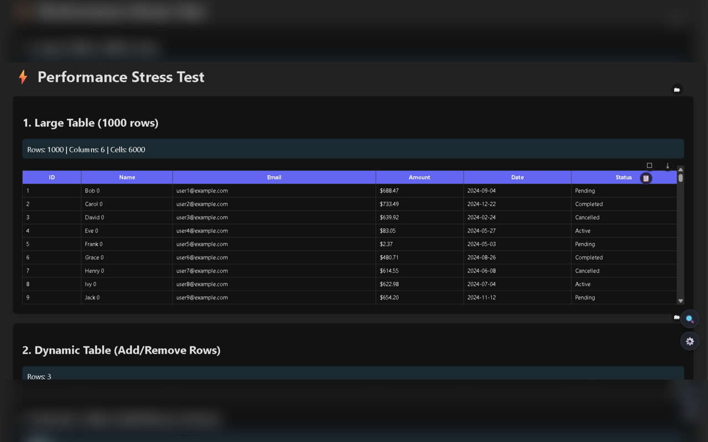Select the 'Carol 0' name cell

point(127,204)
